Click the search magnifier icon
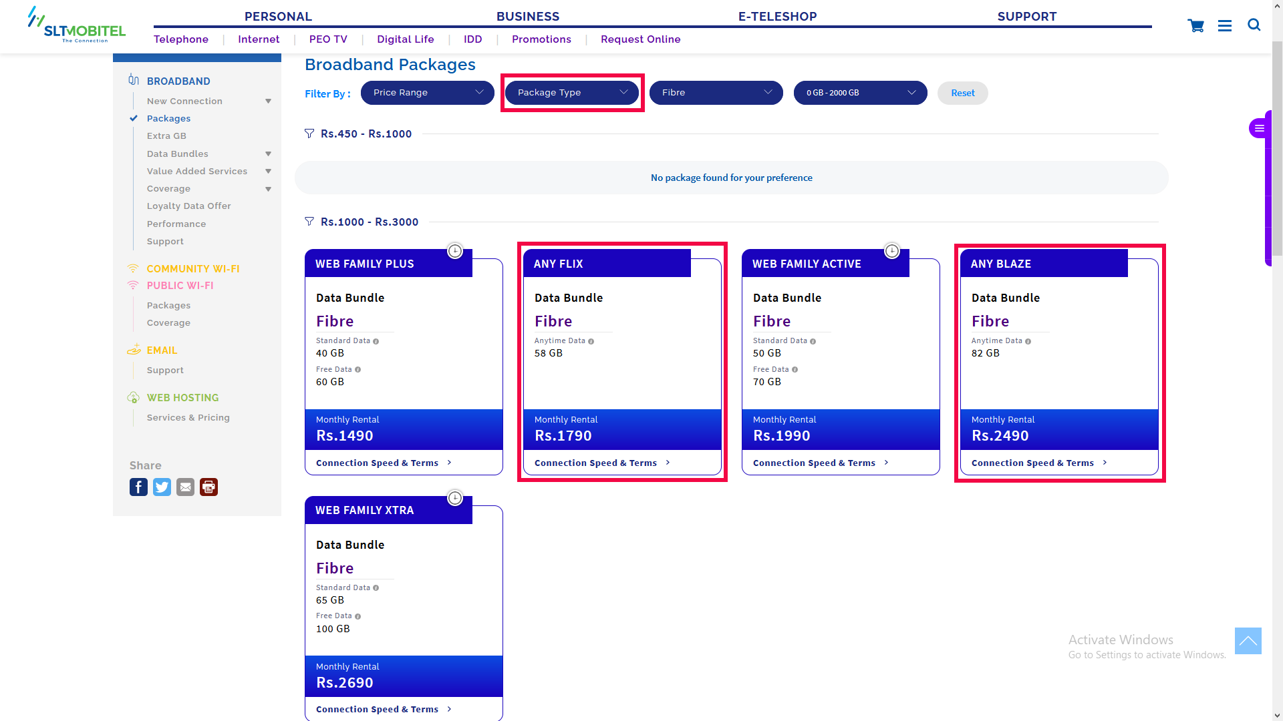The image size is (1283, 721). click(x=1254, y=25)
